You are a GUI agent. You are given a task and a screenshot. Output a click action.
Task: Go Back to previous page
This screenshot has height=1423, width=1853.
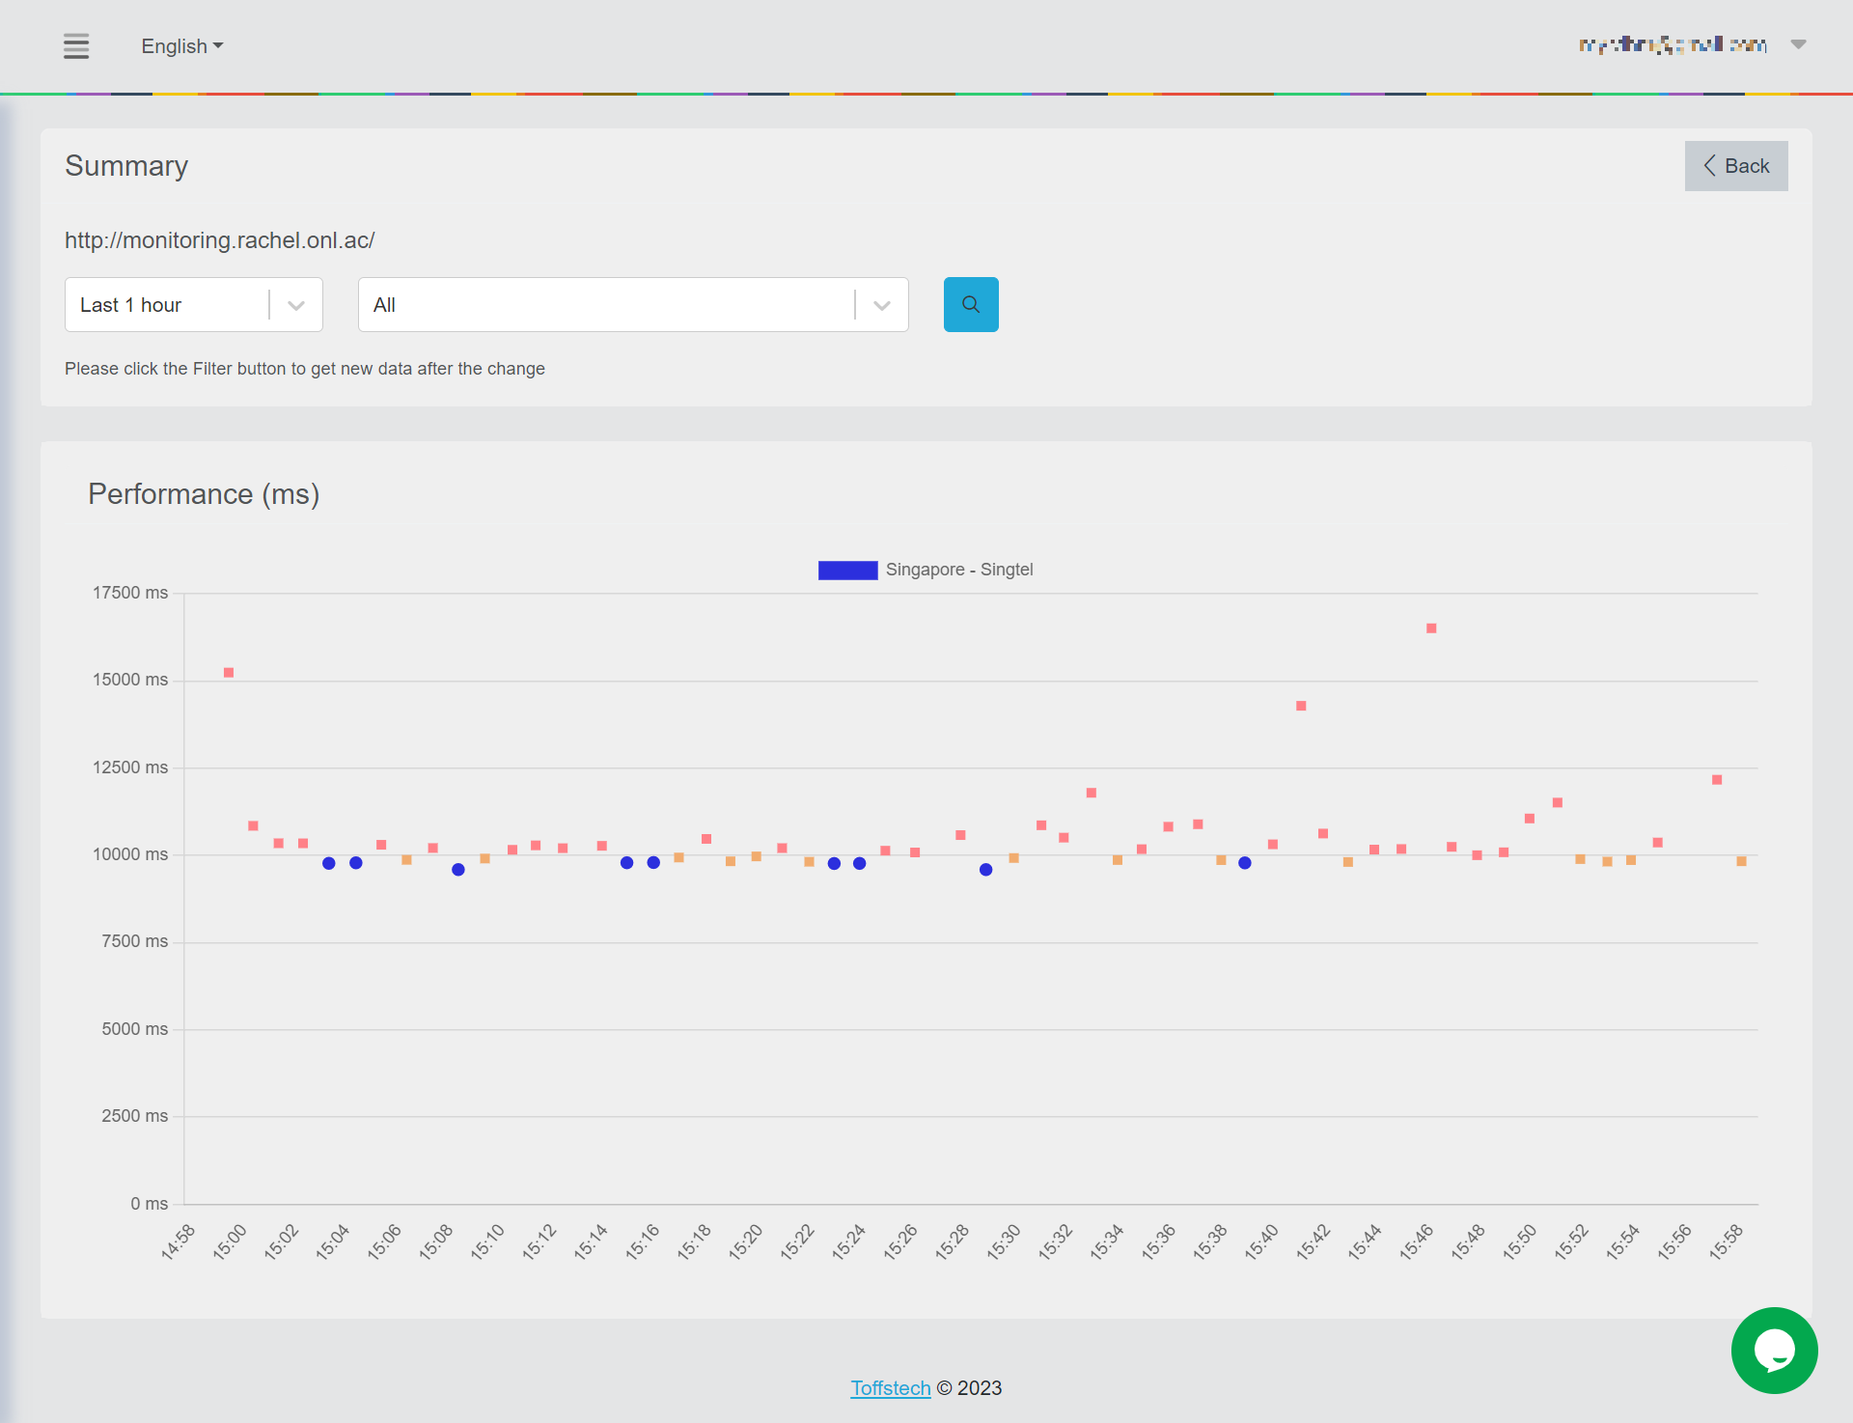coord(1735,166)
